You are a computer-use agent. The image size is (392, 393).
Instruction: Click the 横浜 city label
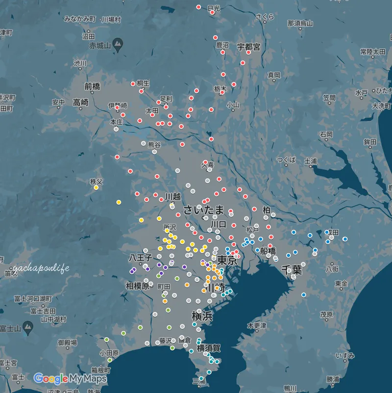click(x=202, y=316)
